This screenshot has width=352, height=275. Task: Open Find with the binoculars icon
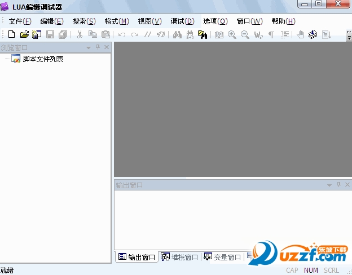177,34
